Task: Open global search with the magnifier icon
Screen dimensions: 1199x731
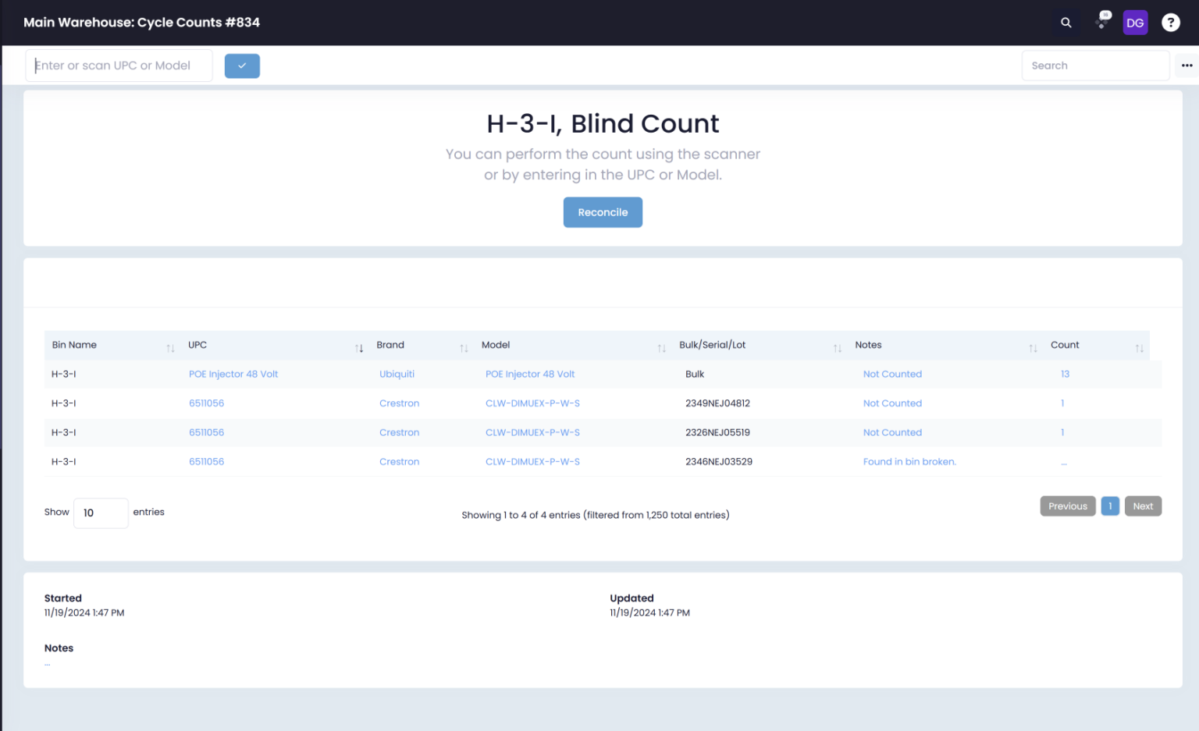Action: click(x=1066, y=23)
